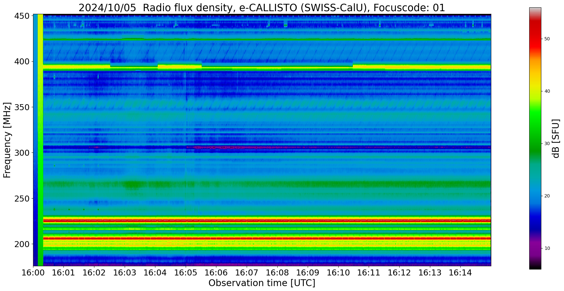The width and height of the screenshot is (564, 291).
Task: Click the 16:01 time tick label
Action: [64, 272]
